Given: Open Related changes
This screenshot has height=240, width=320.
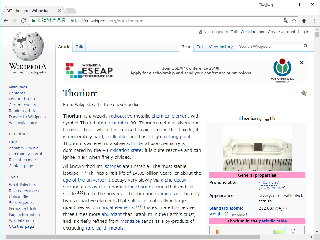Looking at the screenshot, I should [24, 191].
